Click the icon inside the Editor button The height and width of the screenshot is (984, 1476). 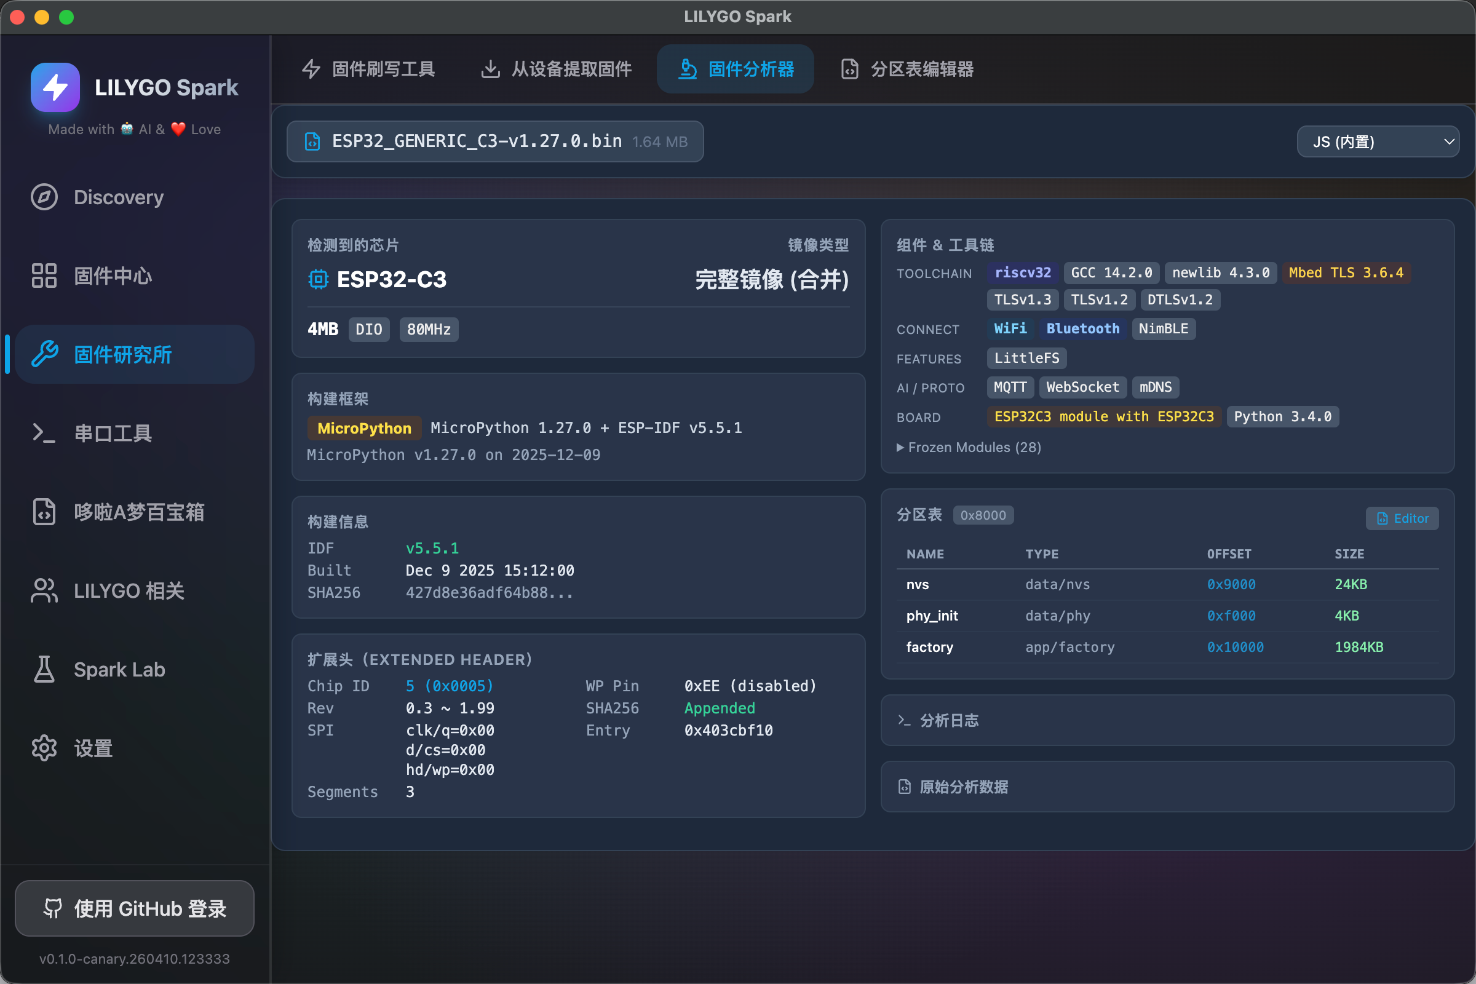pos(1383,518)
